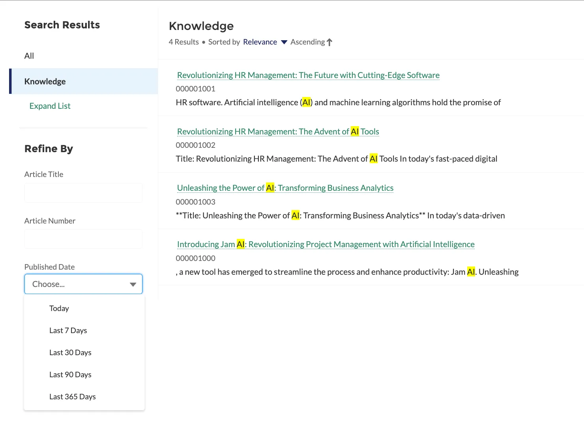Click inside the Article Number field
The width and height of the screenshot is (584, 421).
(83, 239)
